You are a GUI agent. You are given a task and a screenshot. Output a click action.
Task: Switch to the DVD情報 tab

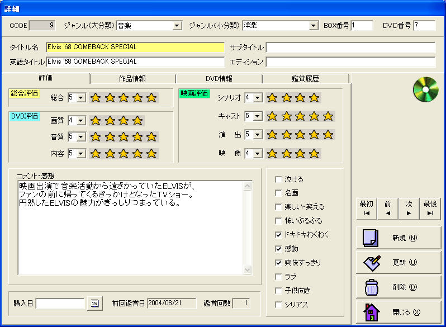pos(219,79)
